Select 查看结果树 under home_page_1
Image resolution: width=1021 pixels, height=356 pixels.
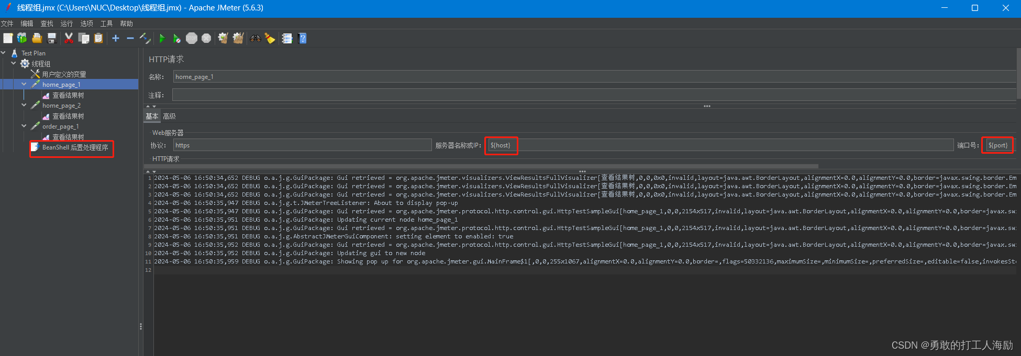(x=68, y=95)
